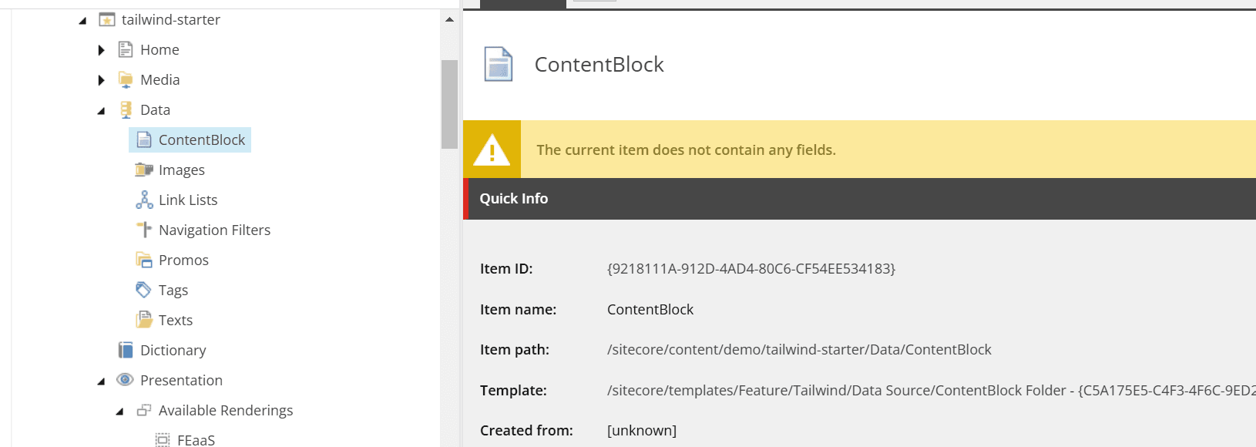Click the Tags icon in tree
This screenshot has height=447, width=1256.
144,291
